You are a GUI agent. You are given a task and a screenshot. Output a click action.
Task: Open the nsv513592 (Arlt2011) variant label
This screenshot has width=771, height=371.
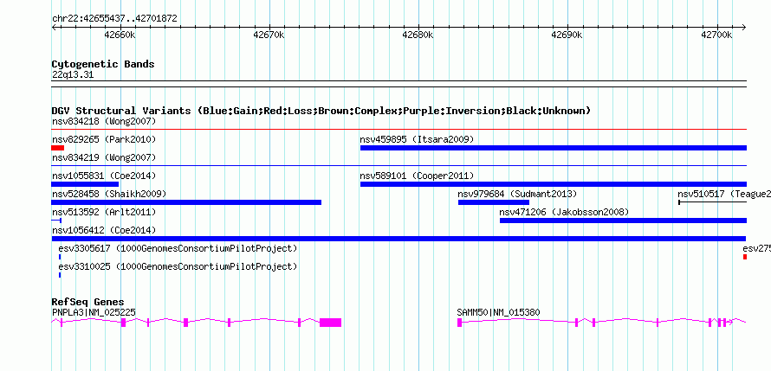tap(104, 212)
